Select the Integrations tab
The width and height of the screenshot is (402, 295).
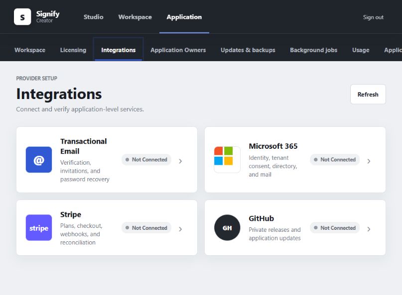[x=118, y=50]
